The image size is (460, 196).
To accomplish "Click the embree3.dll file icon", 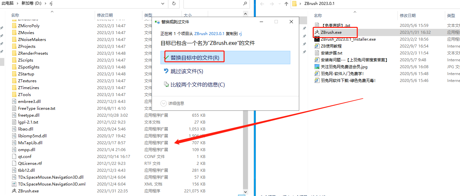I will pyautogui.click(x=14, y=101).
